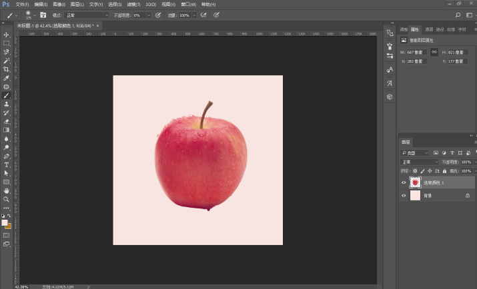The height and width of the screenshot is (289, 477).
Task: Click the Search magnifier icon
Action: click(458, 15)
